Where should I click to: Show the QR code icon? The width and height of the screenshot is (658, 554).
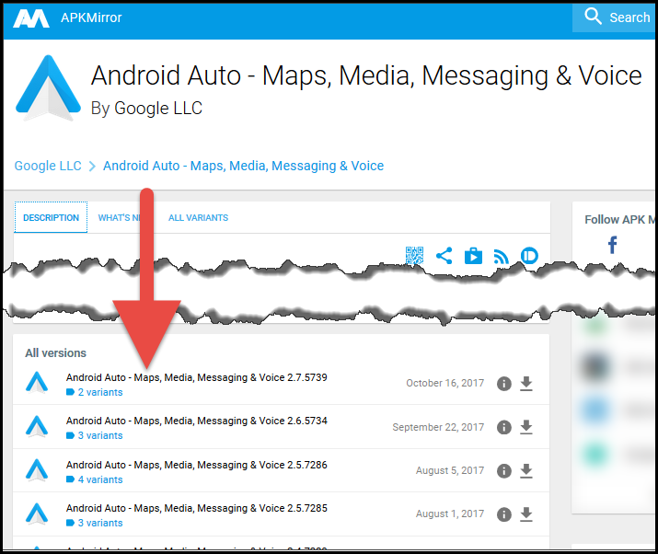pyautogui.click(x=414, y=256)
